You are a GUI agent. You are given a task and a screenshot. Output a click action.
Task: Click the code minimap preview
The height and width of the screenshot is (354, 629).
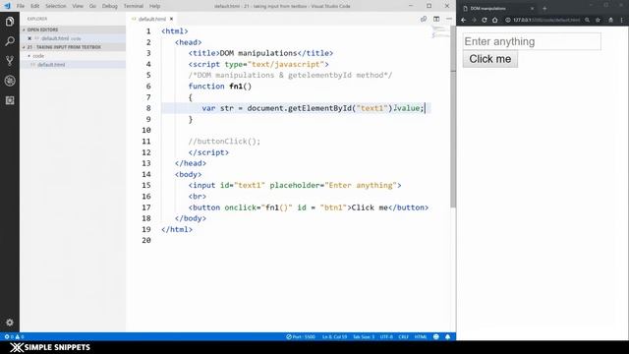440,32
